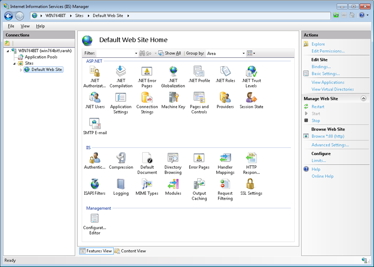
Task: Open .NET Trust Levels feature
Action: click(x=251, y=77)
